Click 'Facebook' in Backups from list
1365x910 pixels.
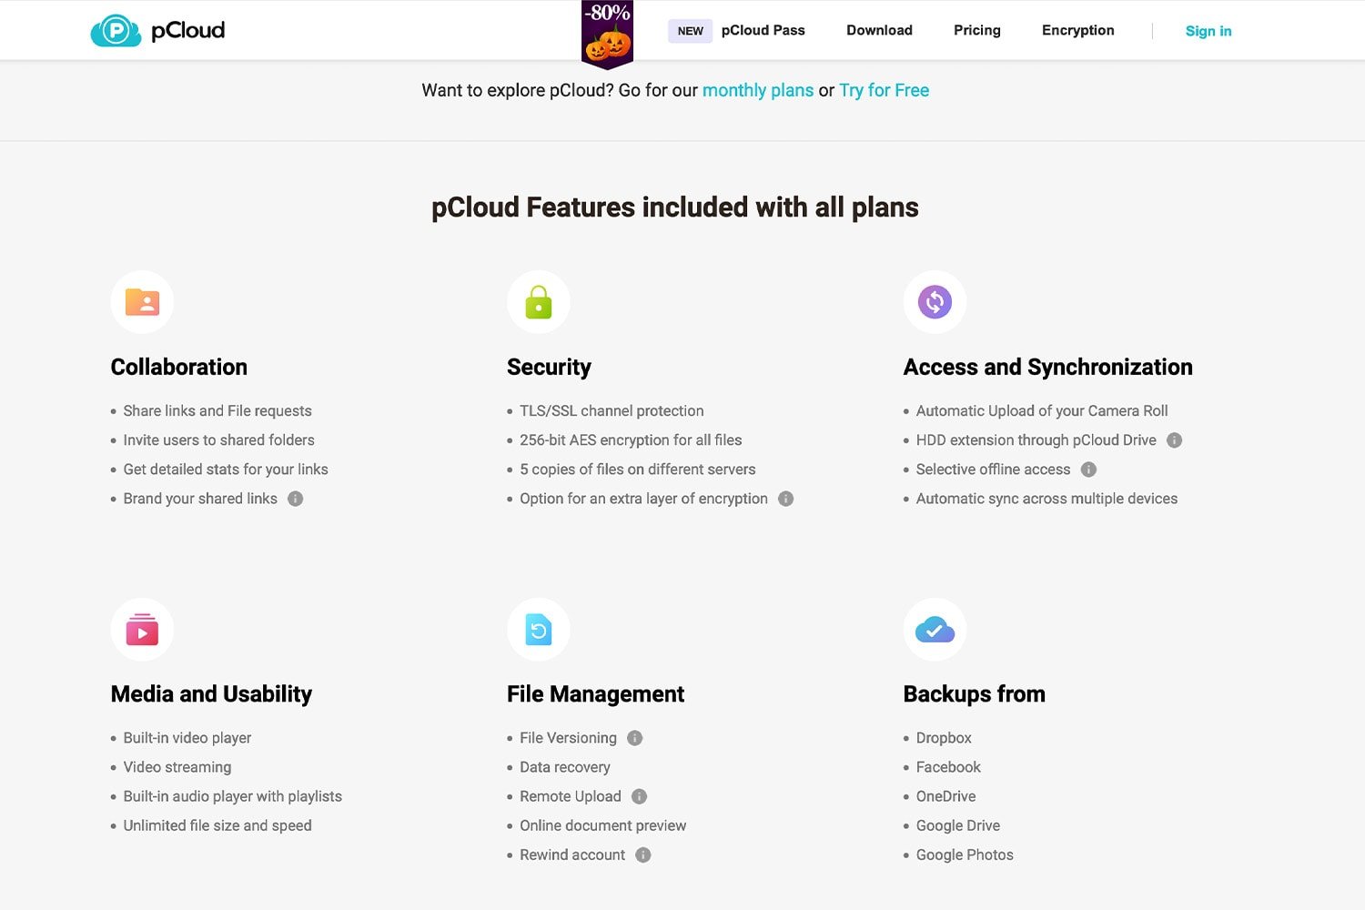948,767
